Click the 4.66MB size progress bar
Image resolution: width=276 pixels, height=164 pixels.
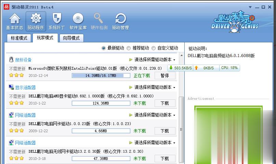pos(101,131)
